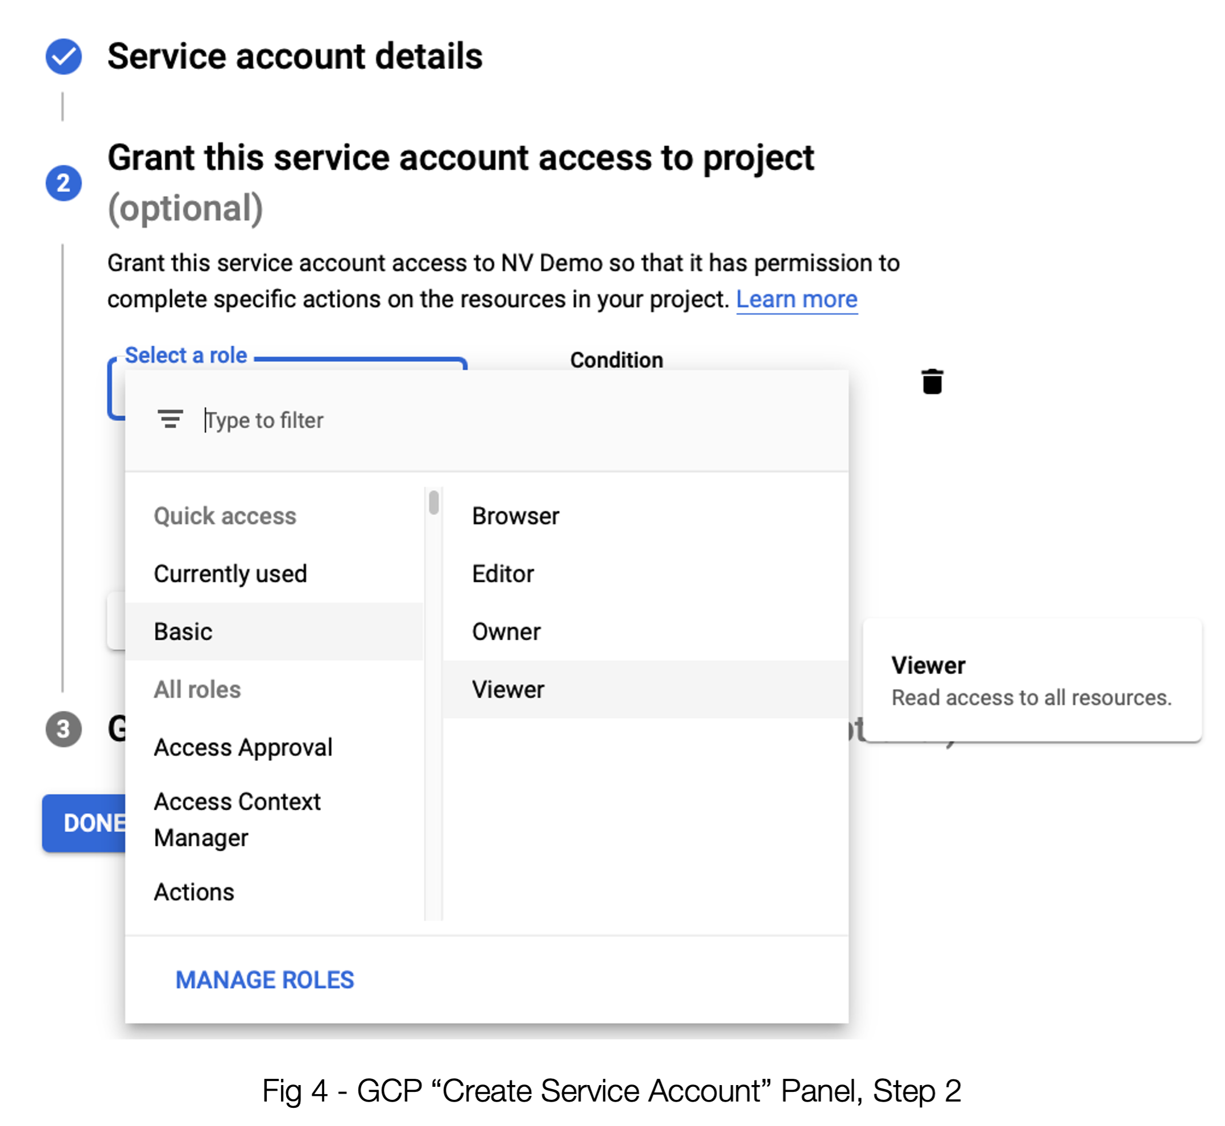
Task: Select the Editor role
Action: [x=503, y=574]
